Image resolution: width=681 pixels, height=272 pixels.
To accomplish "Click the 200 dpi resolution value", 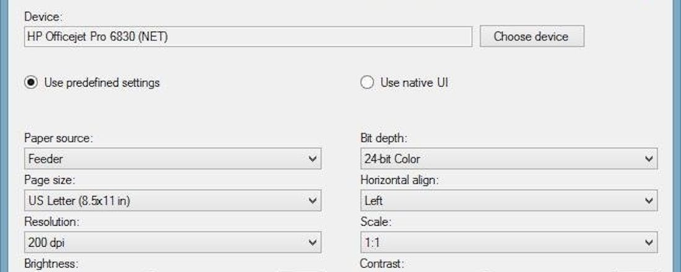I will pyautogui.click(x=43, y=242).
